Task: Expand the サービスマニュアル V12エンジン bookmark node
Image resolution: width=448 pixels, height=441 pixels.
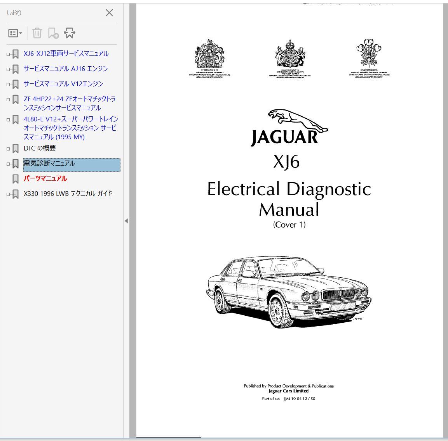Action: pyautogui.click(x=8, y=85)
